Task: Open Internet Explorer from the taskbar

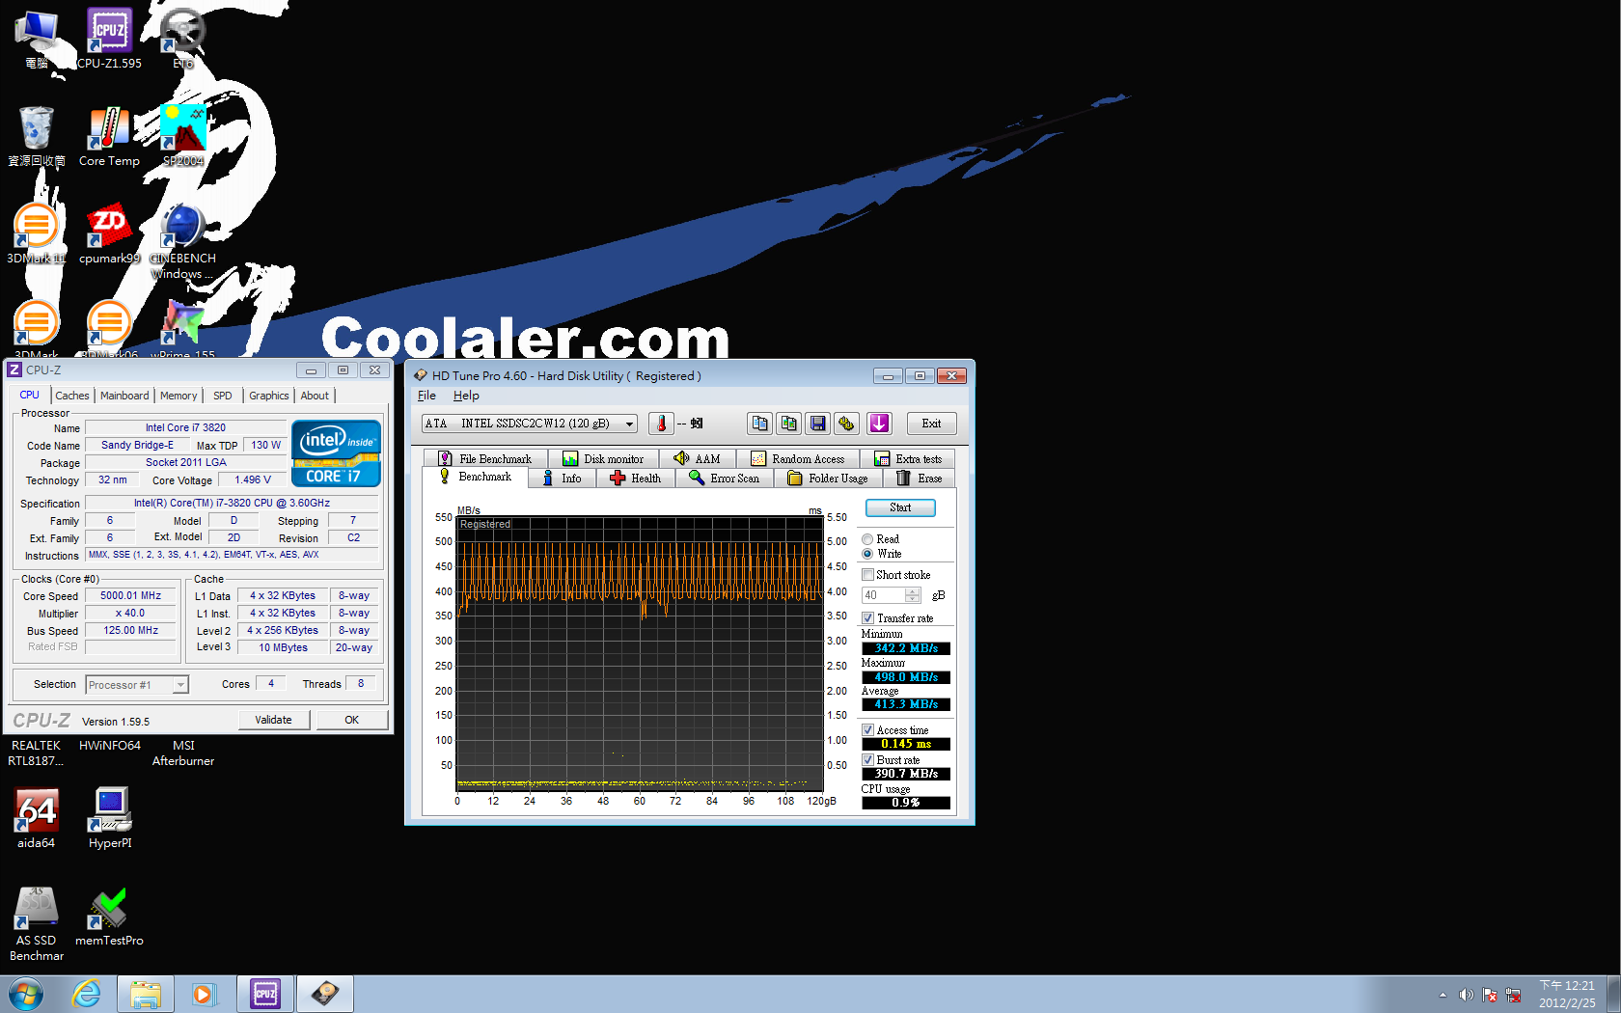Action: click(x=87, y=994)
